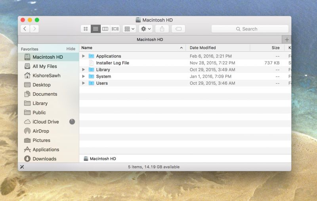This screenshot has width=317, height=201.
Task: Select Macintosh HD in the sidebar
Action: pyautogui.click(x=48, y=57)
